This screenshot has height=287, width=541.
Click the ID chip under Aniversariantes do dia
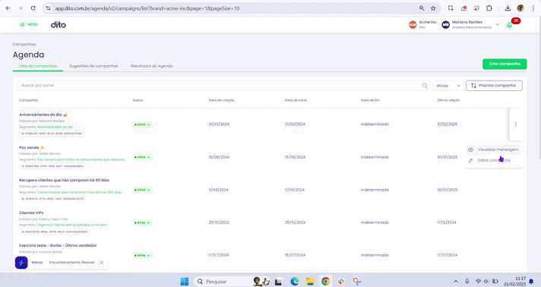(x=52, y=134)
